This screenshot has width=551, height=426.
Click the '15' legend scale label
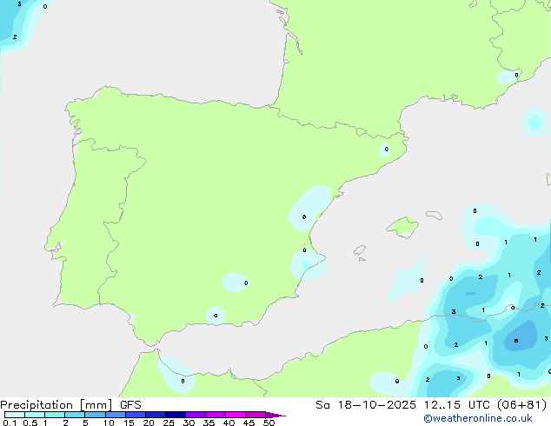click(129, 423)
